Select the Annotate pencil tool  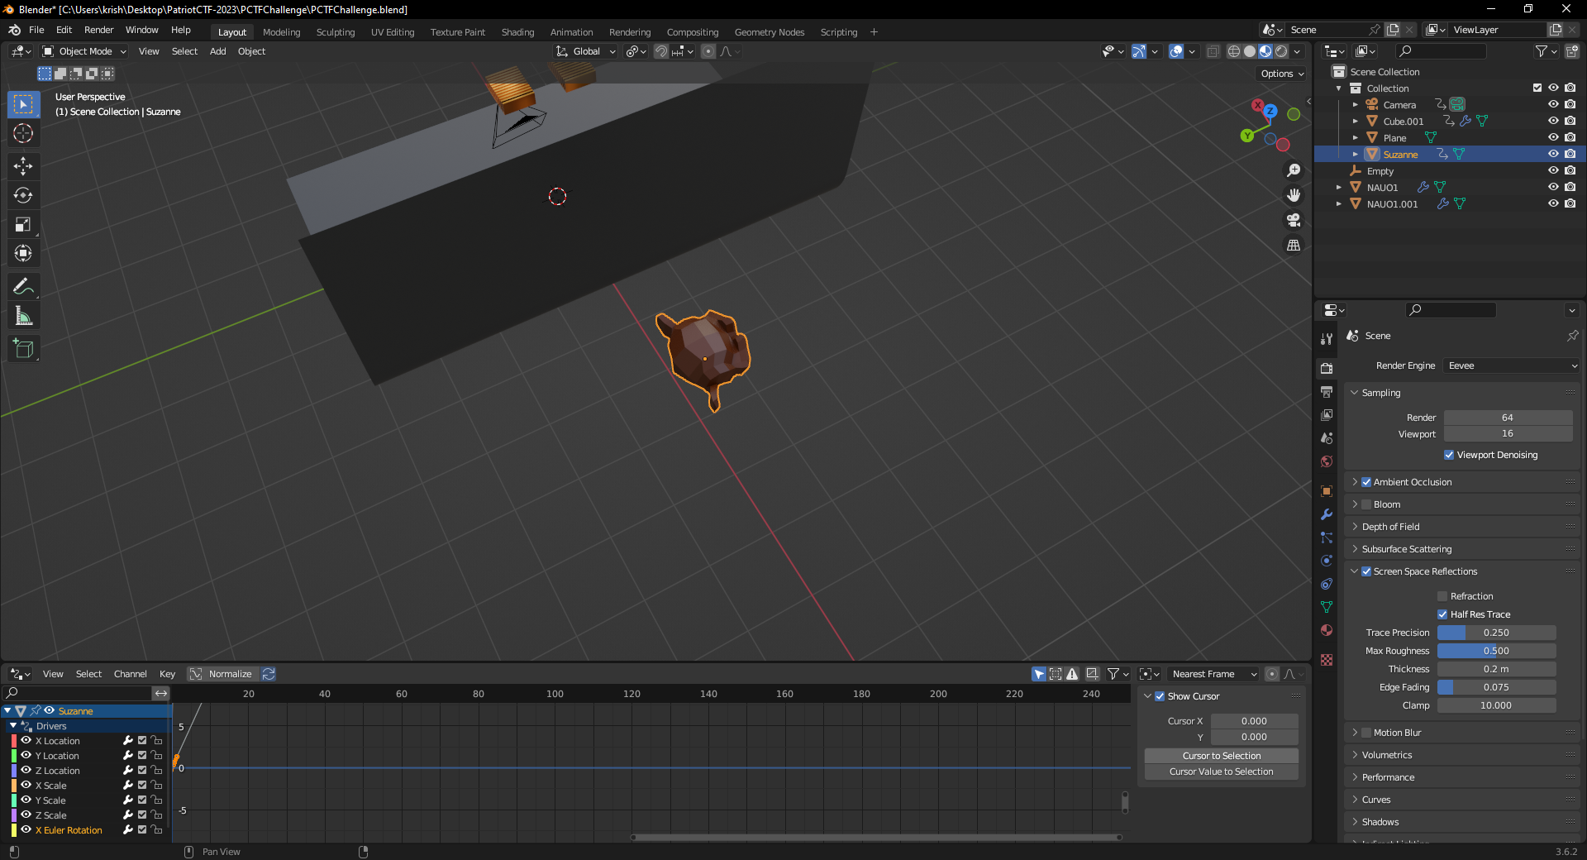coord(23,287)
